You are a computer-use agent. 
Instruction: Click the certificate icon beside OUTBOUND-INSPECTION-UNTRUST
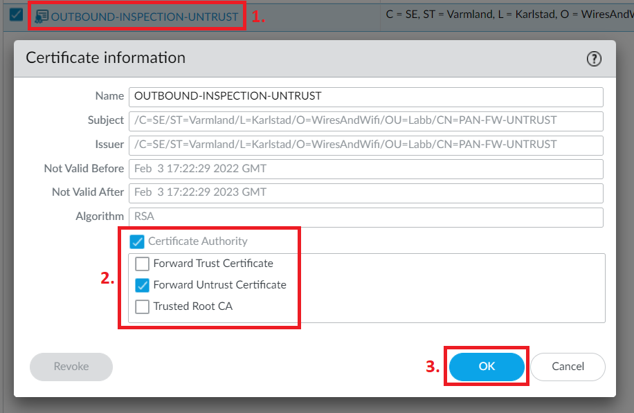(43, 14)
